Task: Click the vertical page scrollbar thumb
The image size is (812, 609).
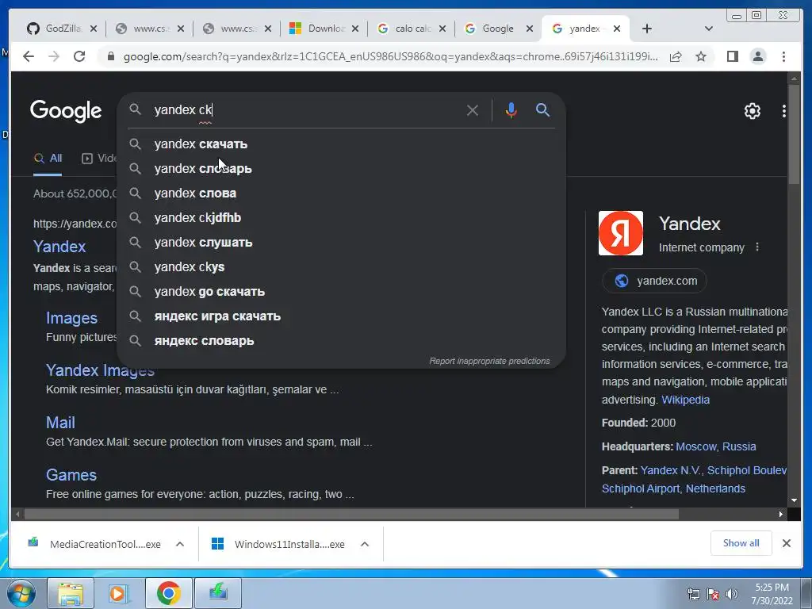Action: click(x=794, y=133)
